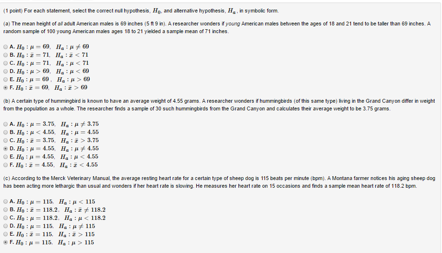Pick option C in question (a)
This screenshot has height=253, width=442.
5,63
